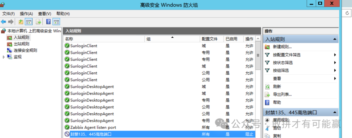Go forward with the toolbar forward arrow
352x138 pixels.
[x=10, y=22]
